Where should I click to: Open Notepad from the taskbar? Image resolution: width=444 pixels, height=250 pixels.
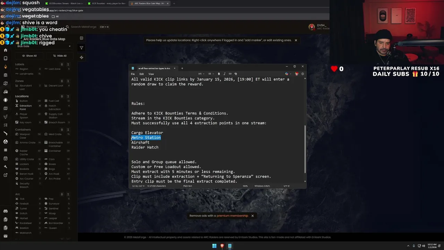point(230,246)
